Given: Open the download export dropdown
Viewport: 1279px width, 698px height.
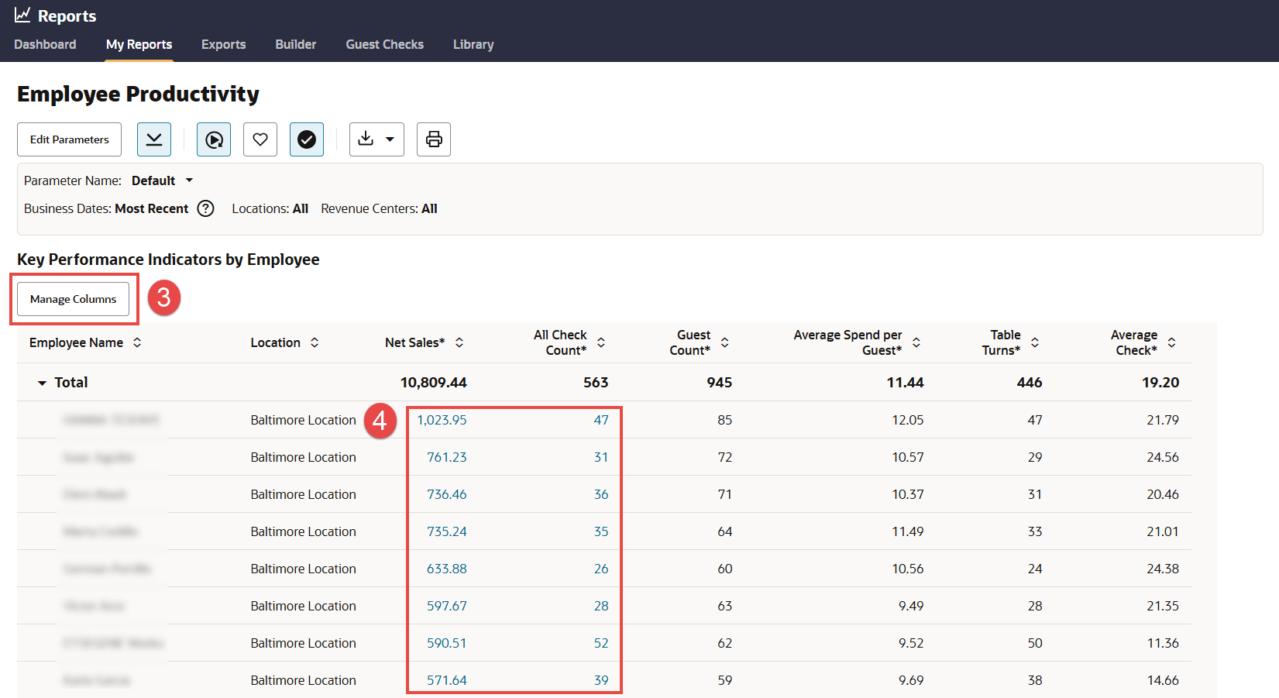Looking at the screenshot, I should pyautogui.click(x=376, y=139).
